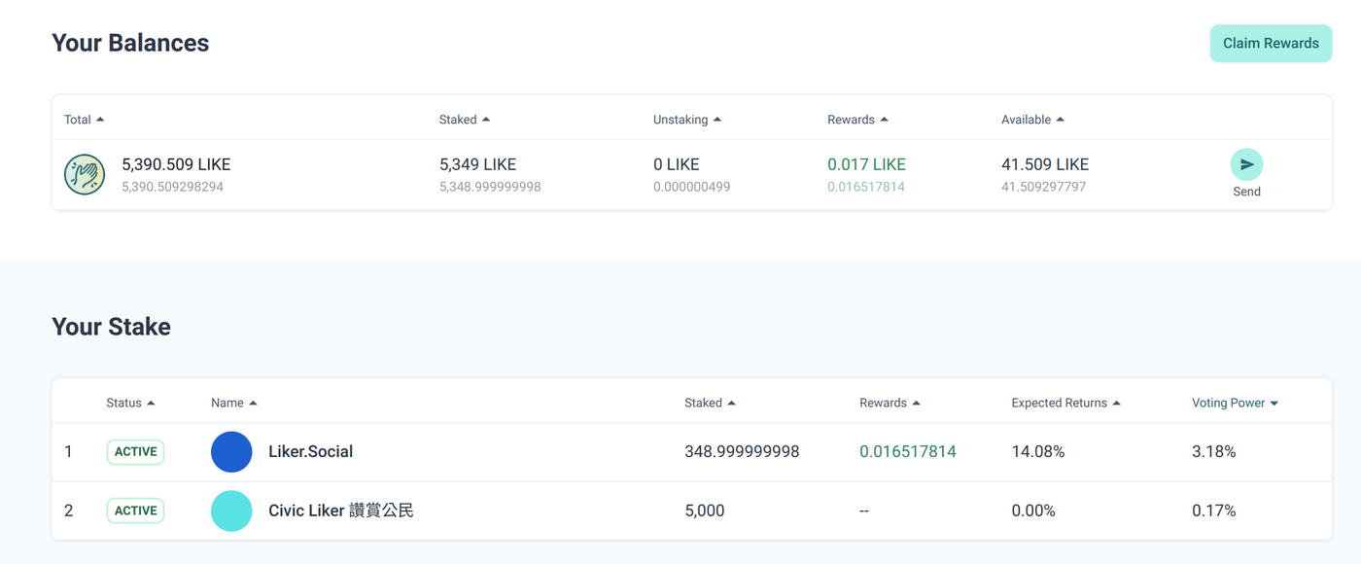
Task: Sort stake table by Status
Action: click(x=130, y=403)
